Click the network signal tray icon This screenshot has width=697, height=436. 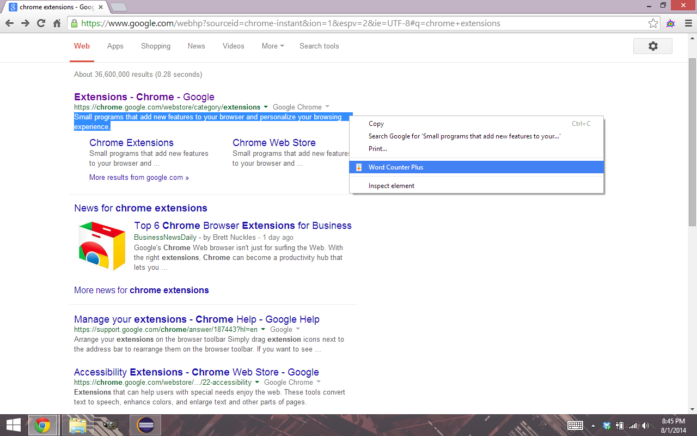633,426
